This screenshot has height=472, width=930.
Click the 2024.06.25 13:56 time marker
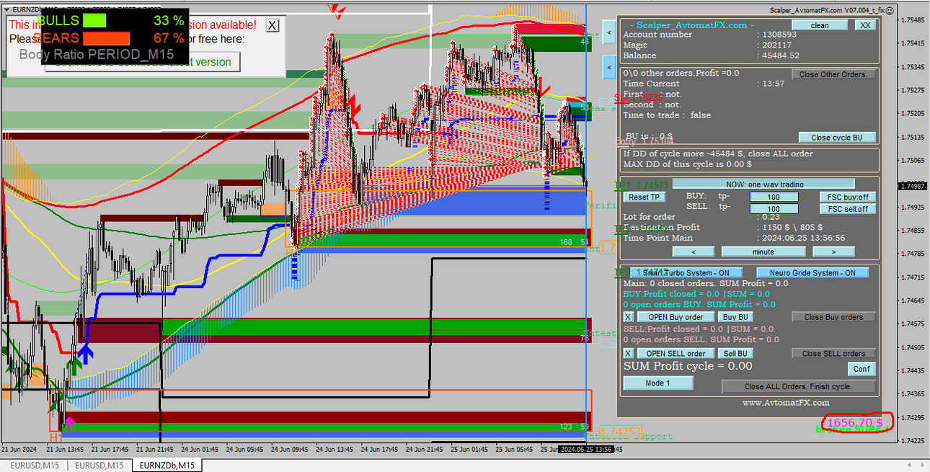[586, 449]
